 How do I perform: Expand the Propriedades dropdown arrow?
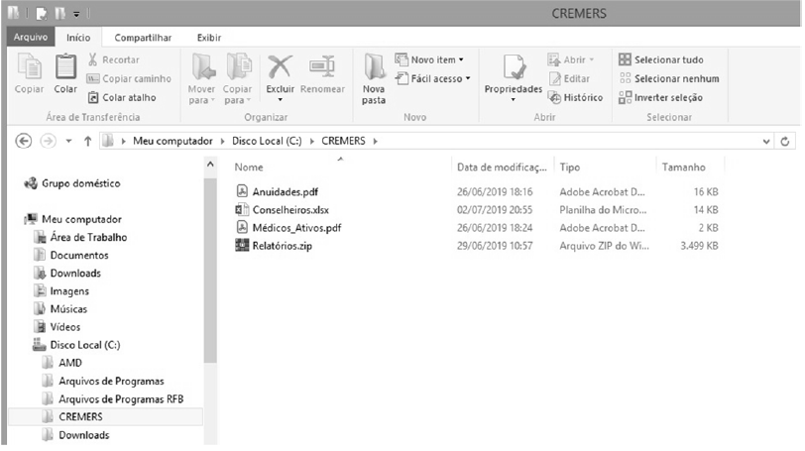click(x=513, y=100)
